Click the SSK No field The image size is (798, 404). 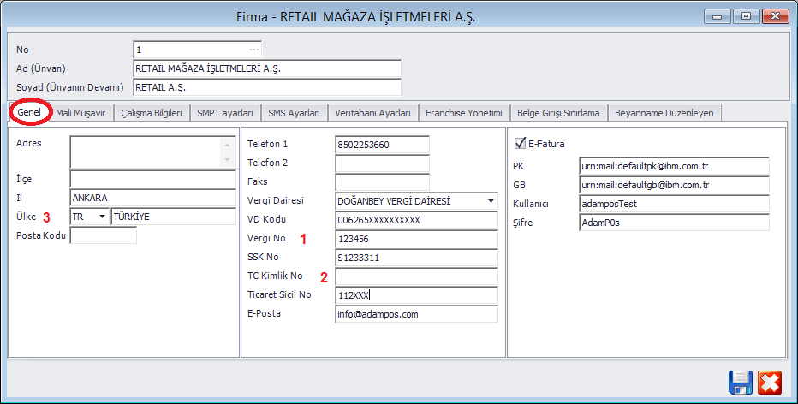416,258
